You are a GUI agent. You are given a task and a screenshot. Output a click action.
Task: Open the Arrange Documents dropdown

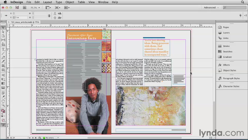(67, 8)
